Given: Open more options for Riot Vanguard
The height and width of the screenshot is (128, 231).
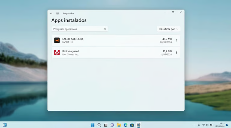Looking at the screenshot, I should click(x=176, y=53).
